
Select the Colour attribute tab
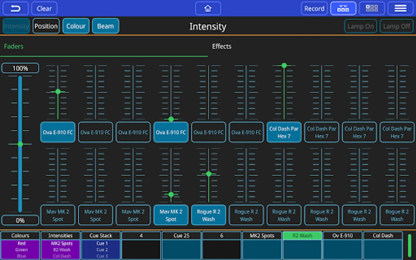coord(76,26)
